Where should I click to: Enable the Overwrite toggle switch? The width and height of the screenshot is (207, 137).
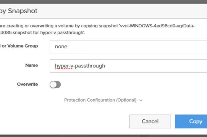click(x=55, y=85)
